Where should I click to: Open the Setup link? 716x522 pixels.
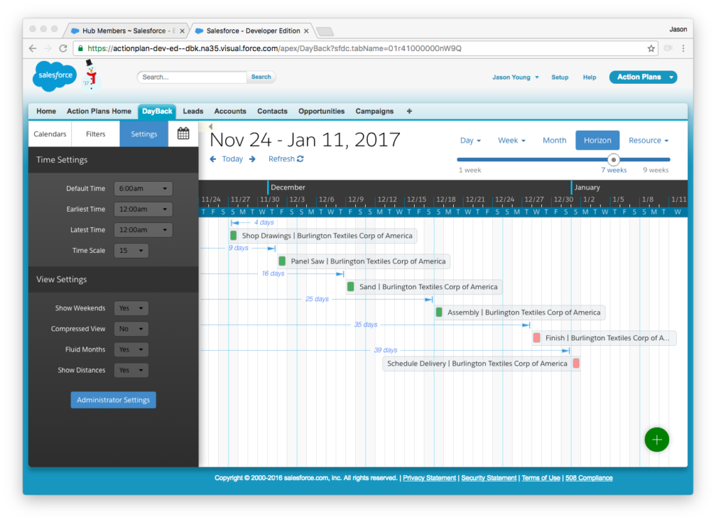559,77
